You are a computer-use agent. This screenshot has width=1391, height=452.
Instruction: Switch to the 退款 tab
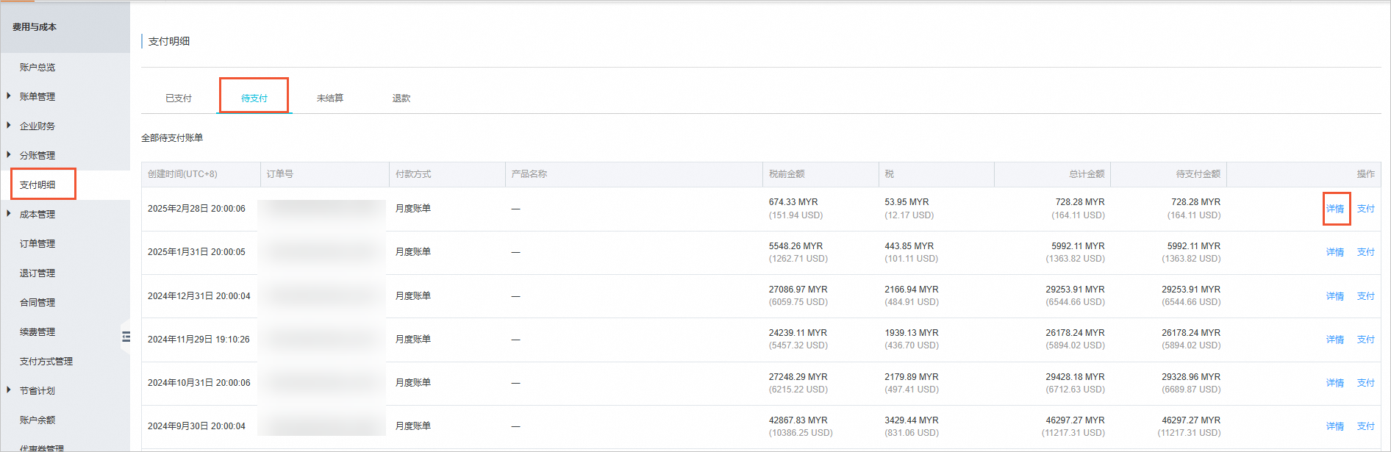point(401,98)
